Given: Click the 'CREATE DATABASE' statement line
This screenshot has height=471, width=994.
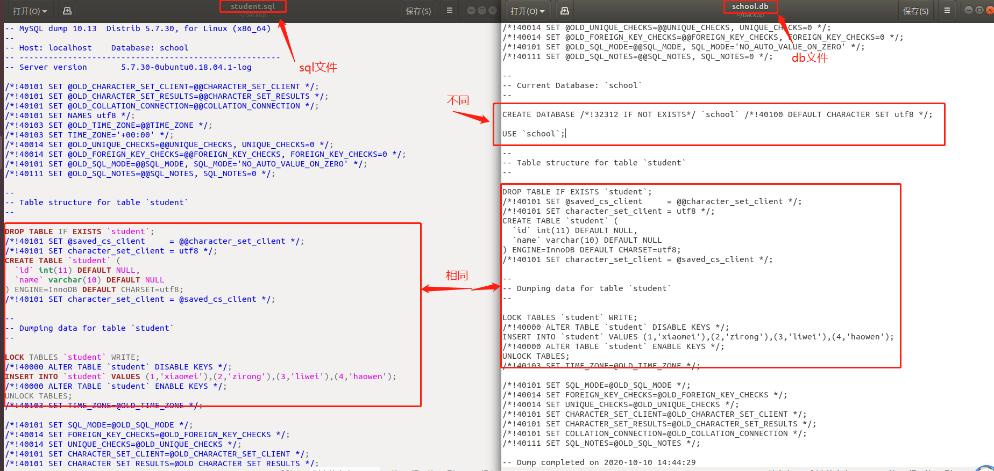Looking at the screenshot, I should pyautogui.click(x=718, y=114).
